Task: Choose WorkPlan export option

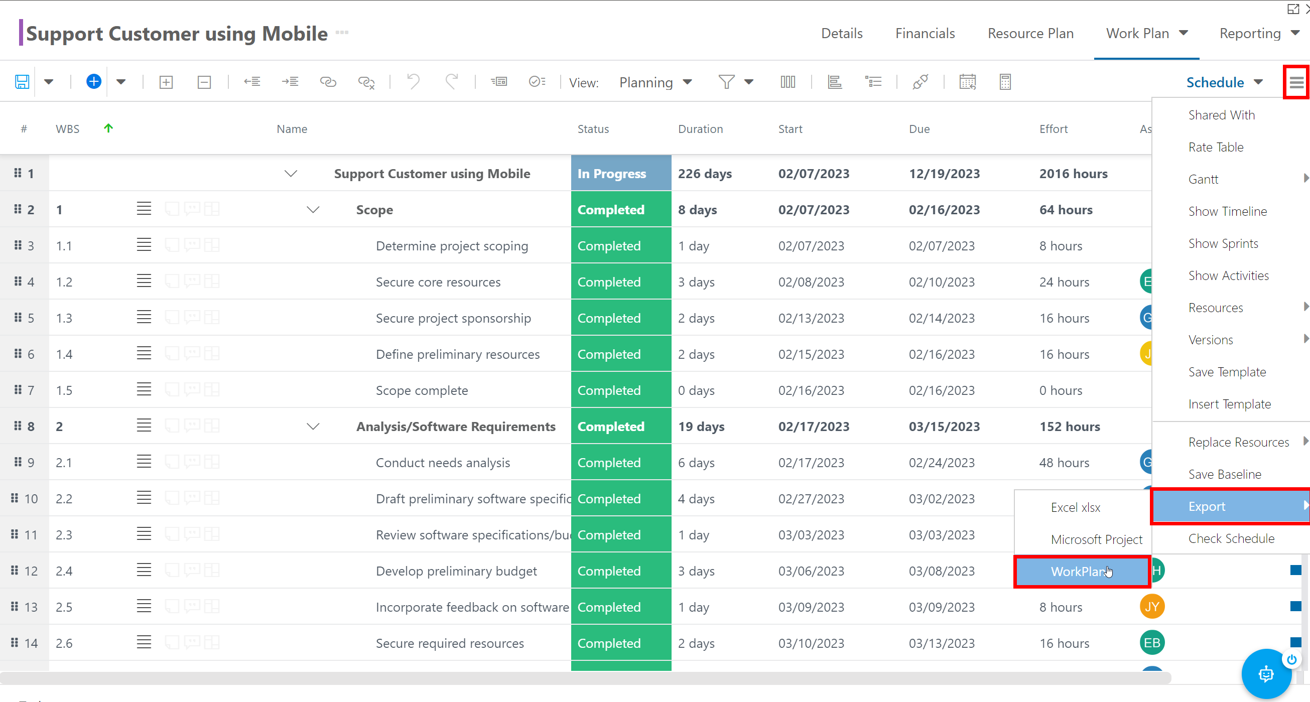Action: click(1082, 571)
